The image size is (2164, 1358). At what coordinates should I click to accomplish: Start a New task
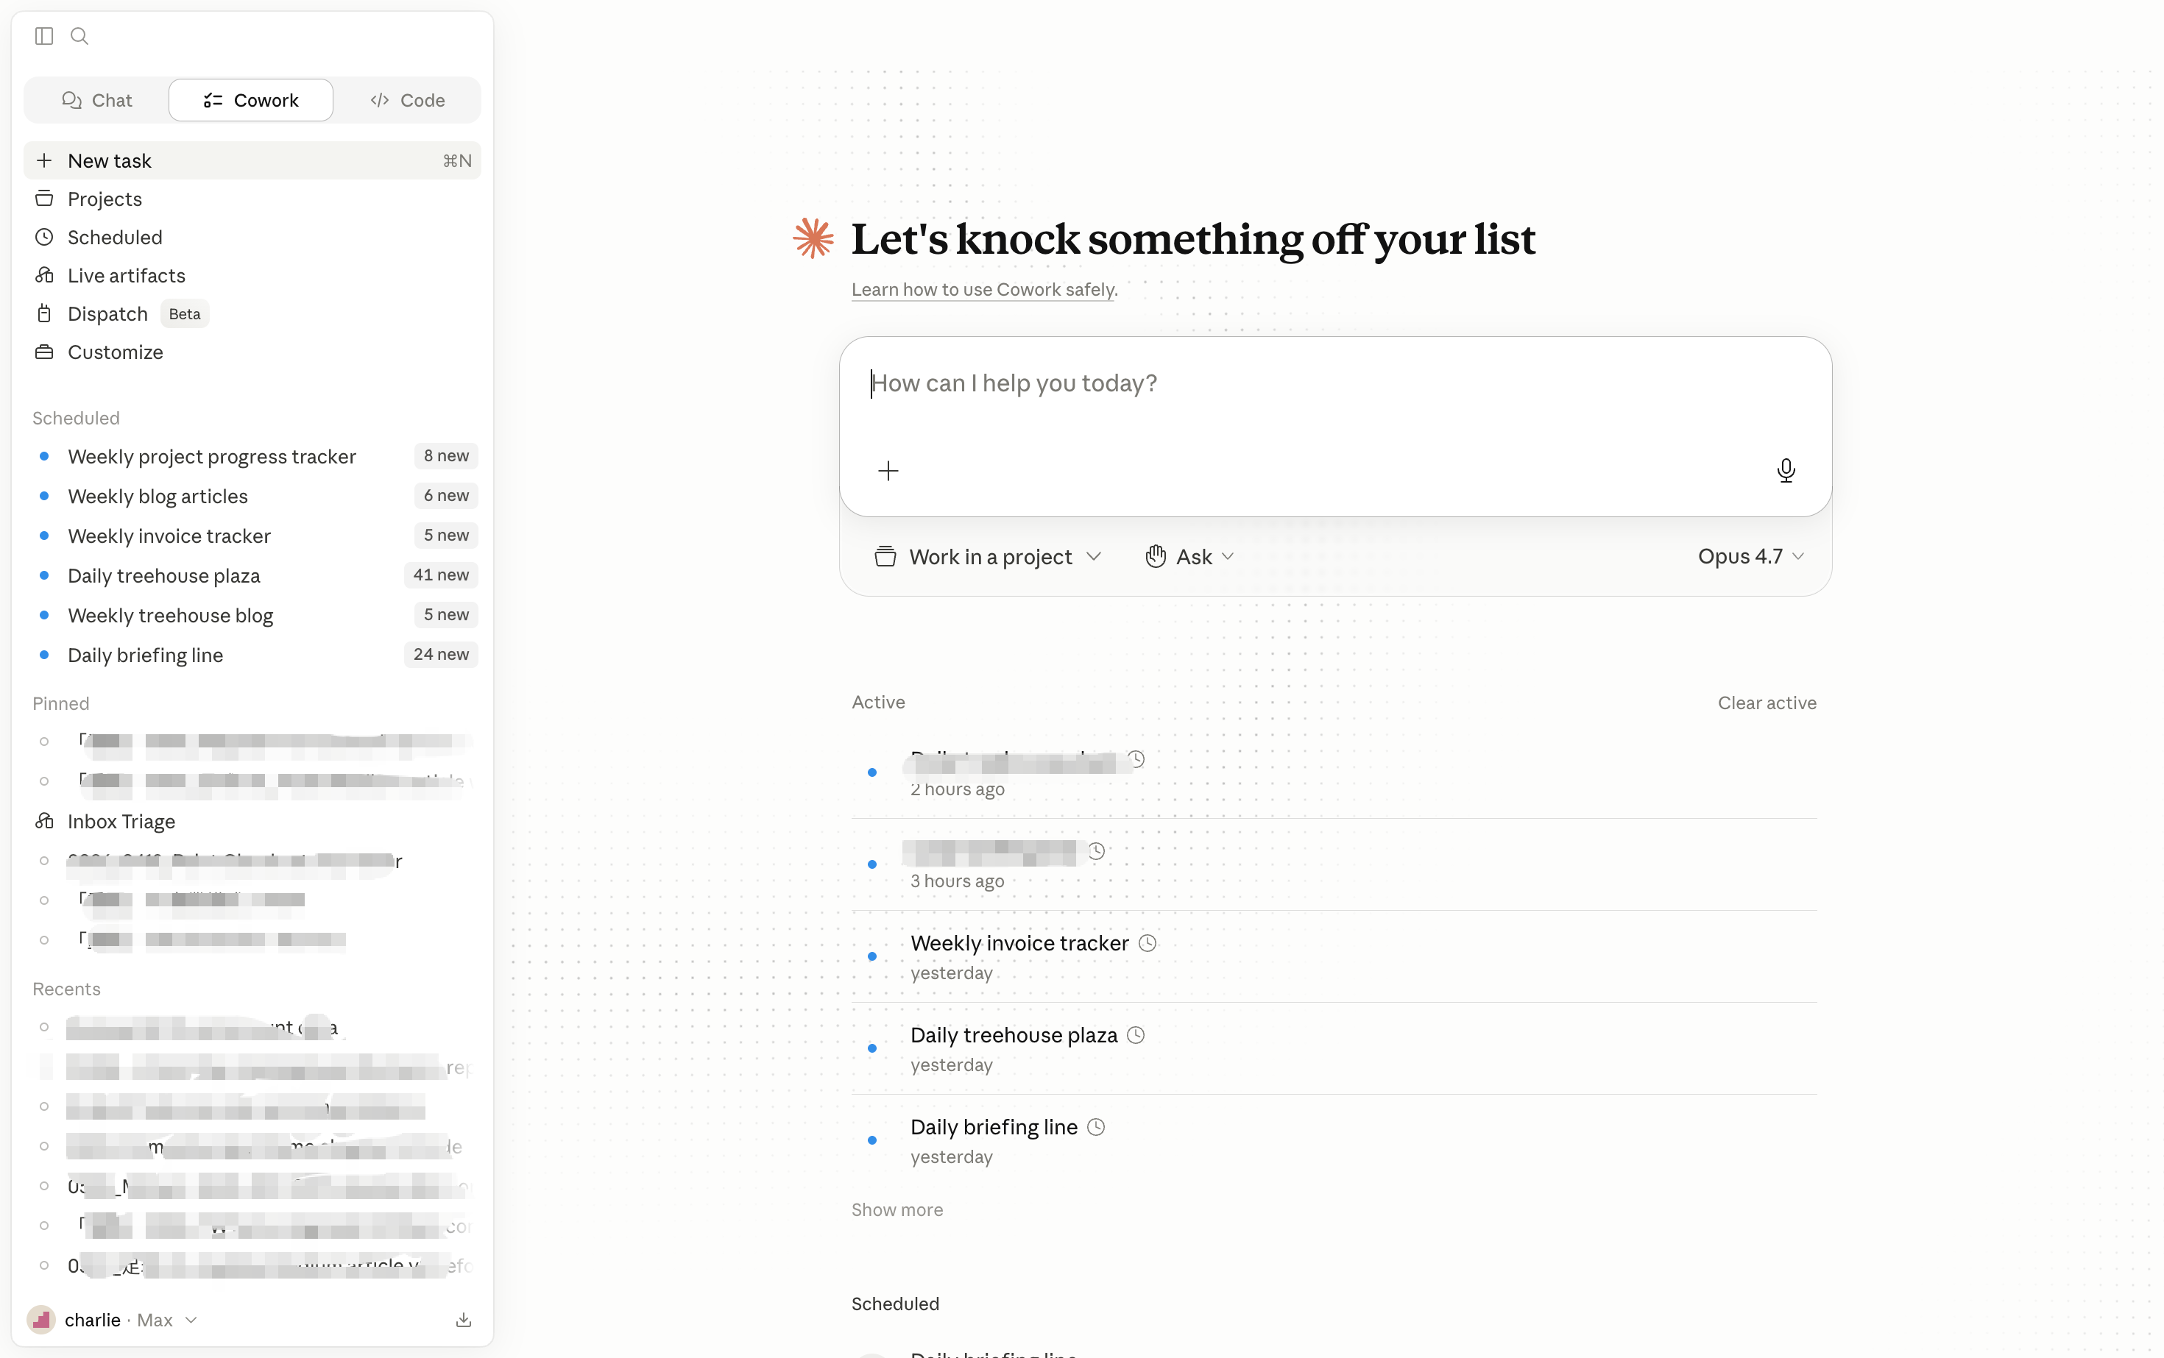(252, 161)
